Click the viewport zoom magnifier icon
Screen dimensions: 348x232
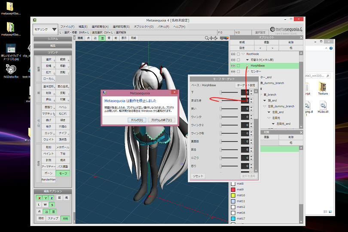coord(207,38)
